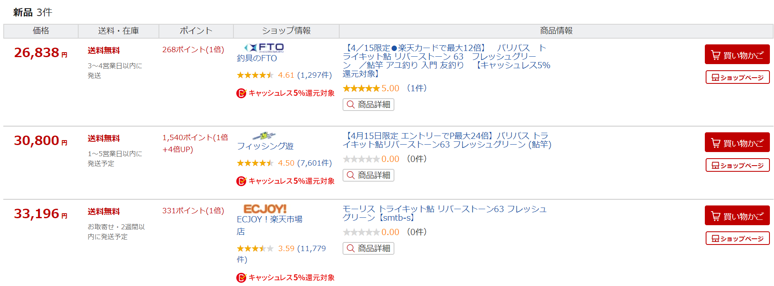
Task: Open 商品詳細 for the first product
Action: click(x=368, y=105)
